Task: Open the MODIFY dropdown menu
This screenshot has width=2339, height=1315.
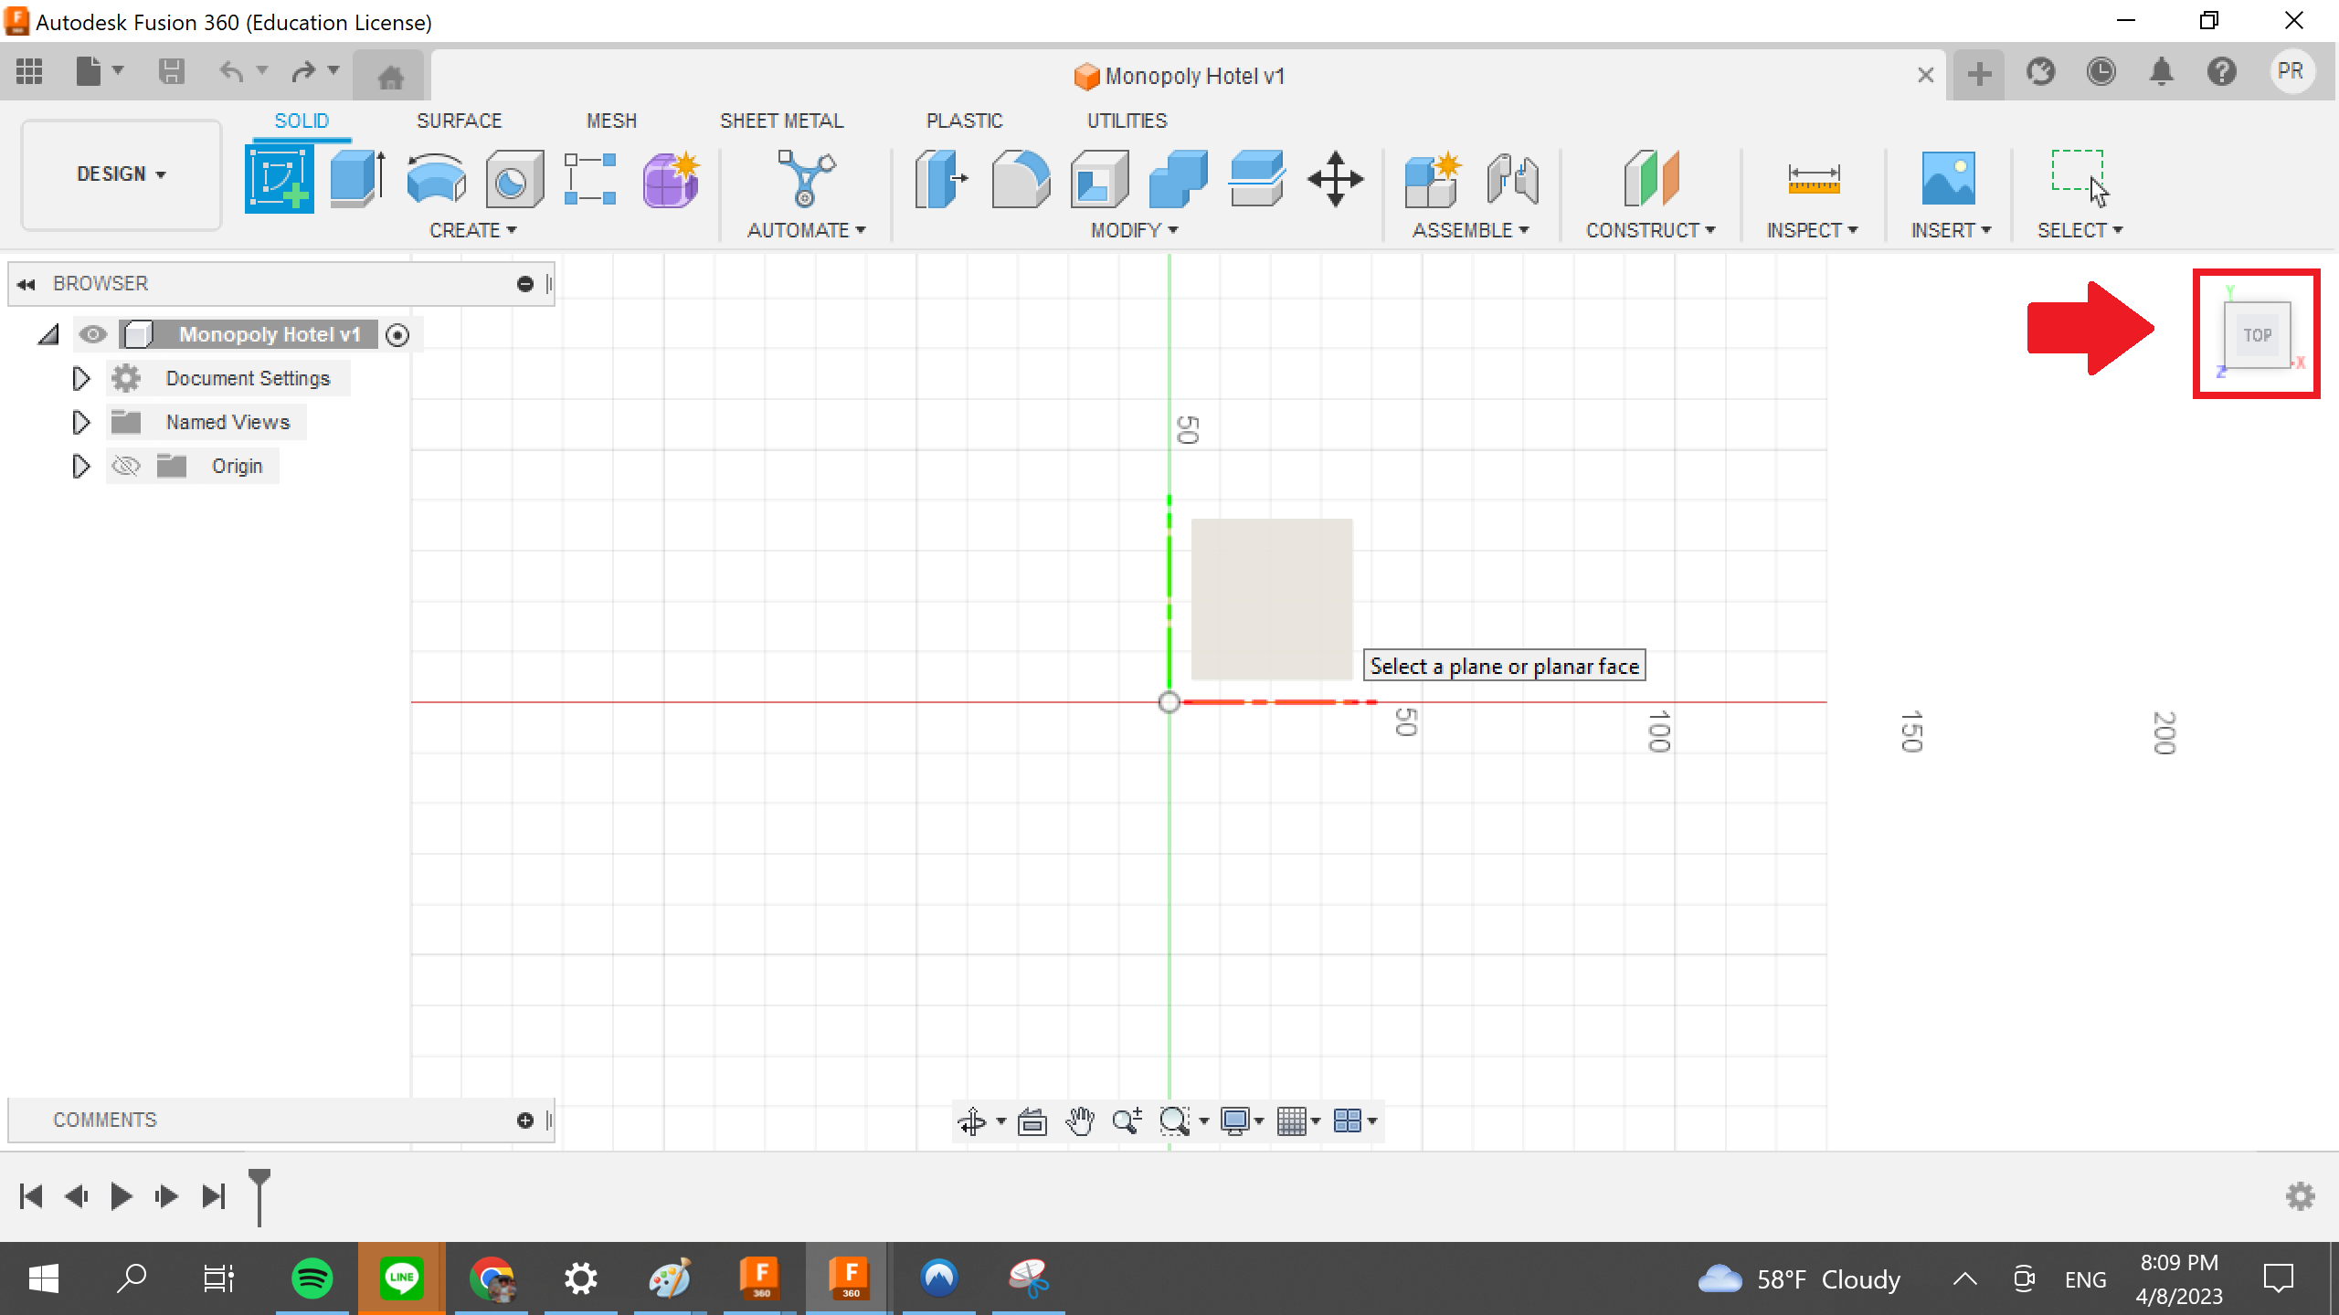Action: click(x=1131, y=230)
